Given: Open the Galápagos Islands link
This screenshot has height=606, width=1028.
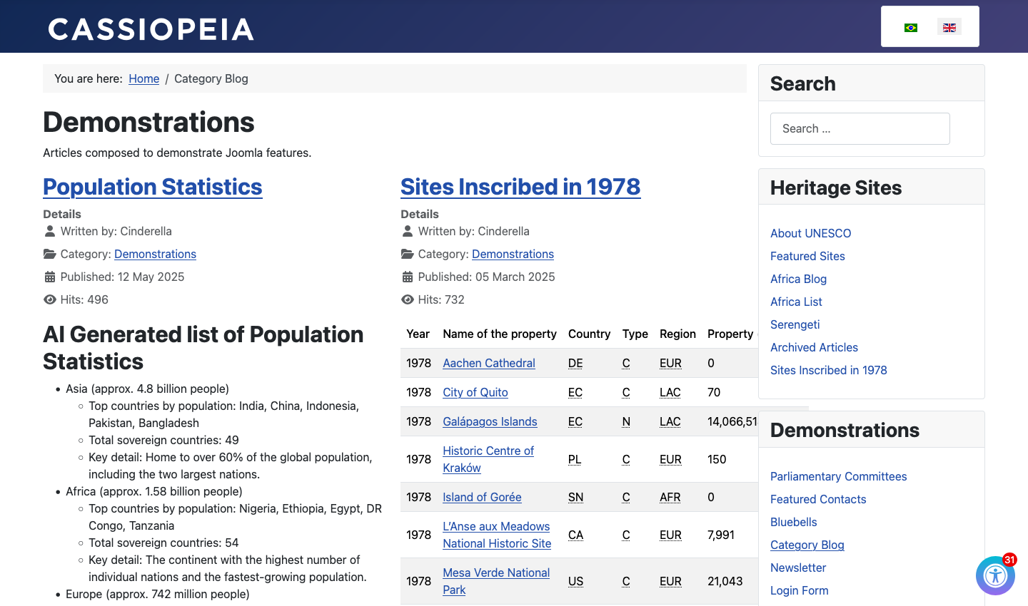Looking at the screenshot, I should click(490, 421).
